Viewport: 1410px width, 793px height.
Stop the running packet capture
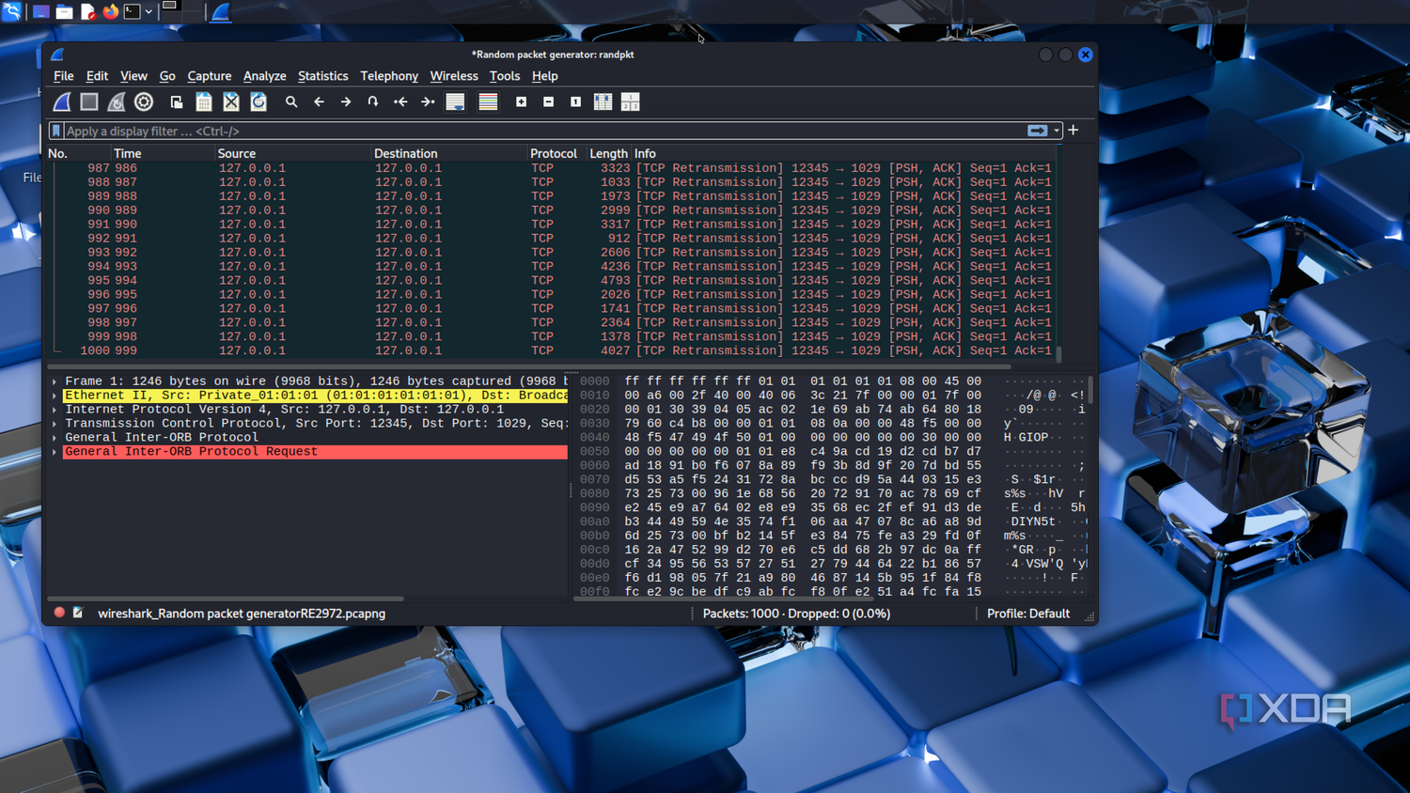(89, 101)
